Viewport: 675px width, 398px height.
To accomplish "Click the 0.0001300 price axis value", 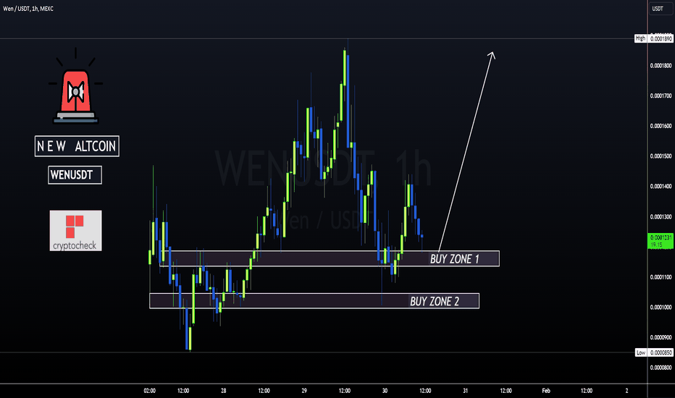I will (661, 217).
